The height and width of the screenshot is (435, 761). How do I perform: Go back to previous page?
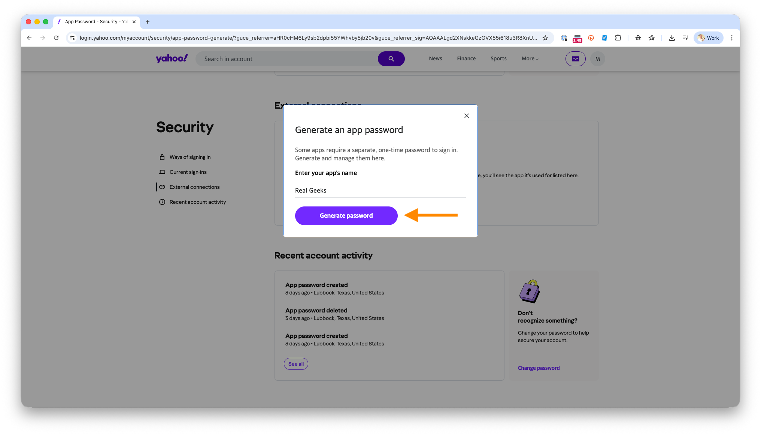(x=29, y=38)
